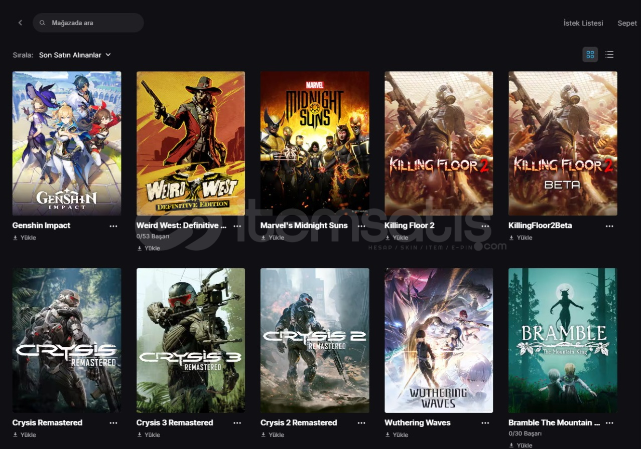Open more options for Marvel's Midnight Suns
641x449 pixels.
tap(361, 226)
